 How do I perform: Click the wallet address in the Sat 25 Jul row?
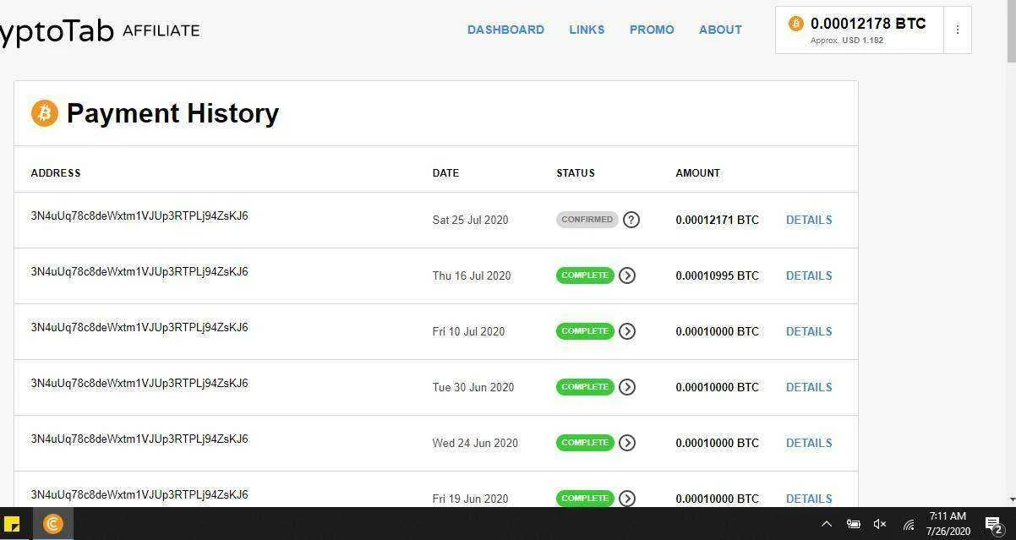tap(139, 215)
